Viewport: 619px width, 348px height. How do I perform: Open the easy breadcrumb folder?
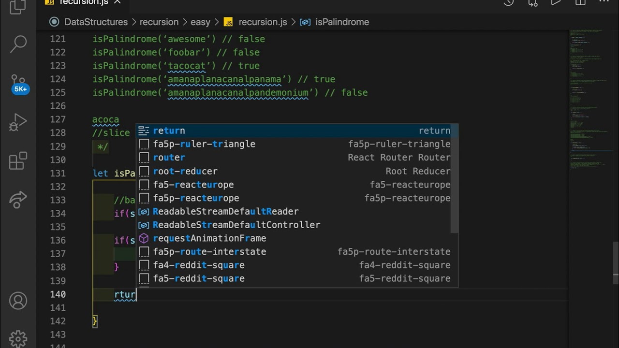200,22
